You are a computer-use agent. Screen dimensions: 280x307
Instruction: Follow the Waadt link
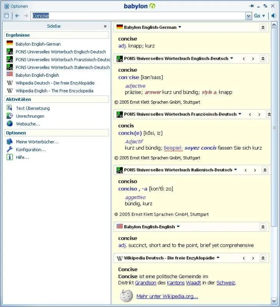point(194,283)
